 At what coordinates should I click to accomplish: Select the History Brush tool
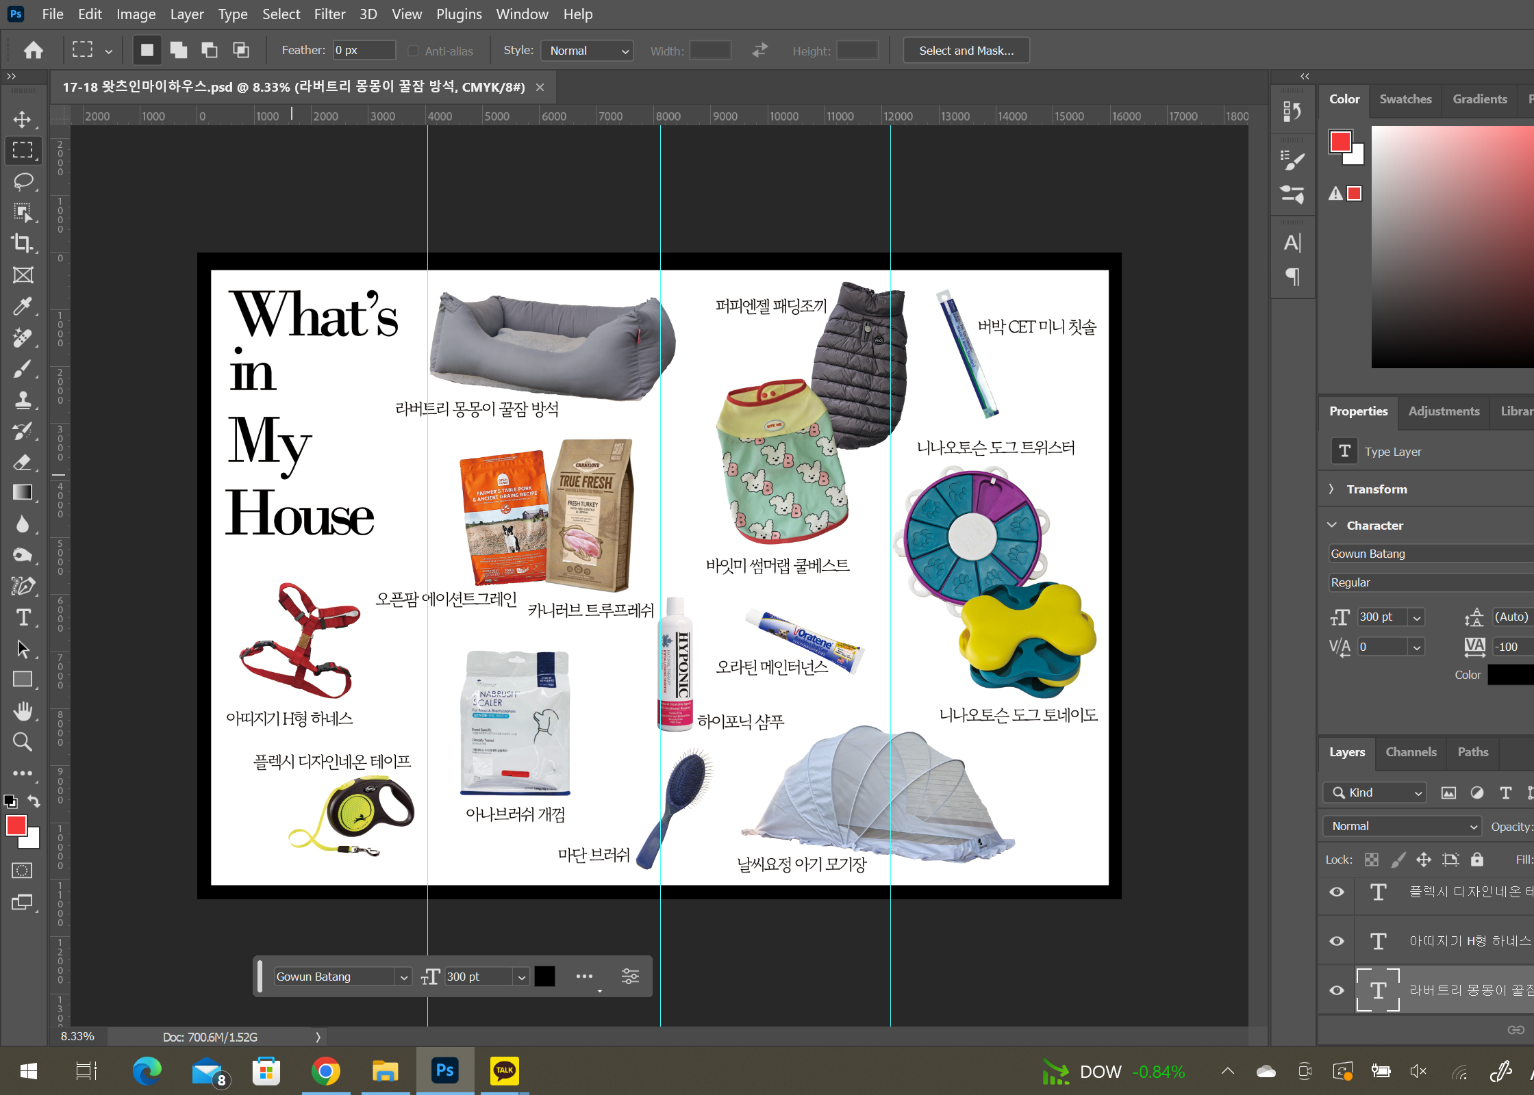click(23, 431)
